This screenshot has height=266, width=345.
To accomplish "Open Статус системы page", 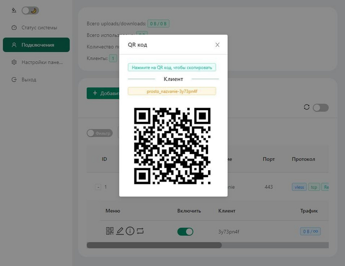I will coord(36,28).
